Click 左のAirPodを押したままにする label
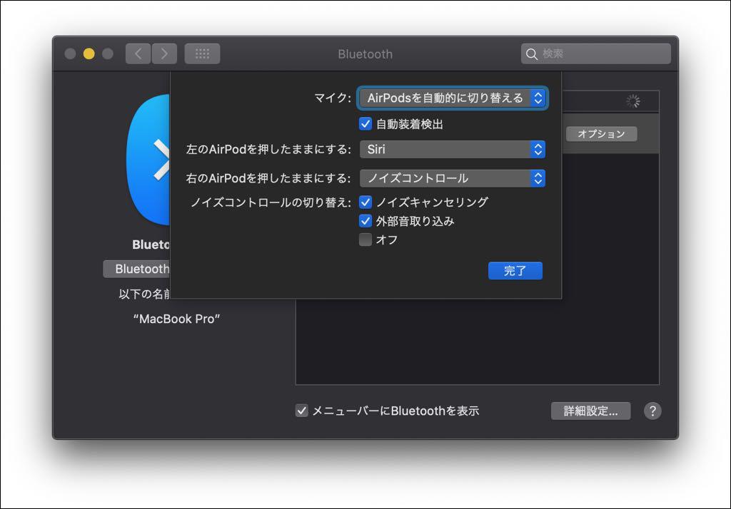Image resolution: width=731 pixels, height=509 pixels. point(268,150)
